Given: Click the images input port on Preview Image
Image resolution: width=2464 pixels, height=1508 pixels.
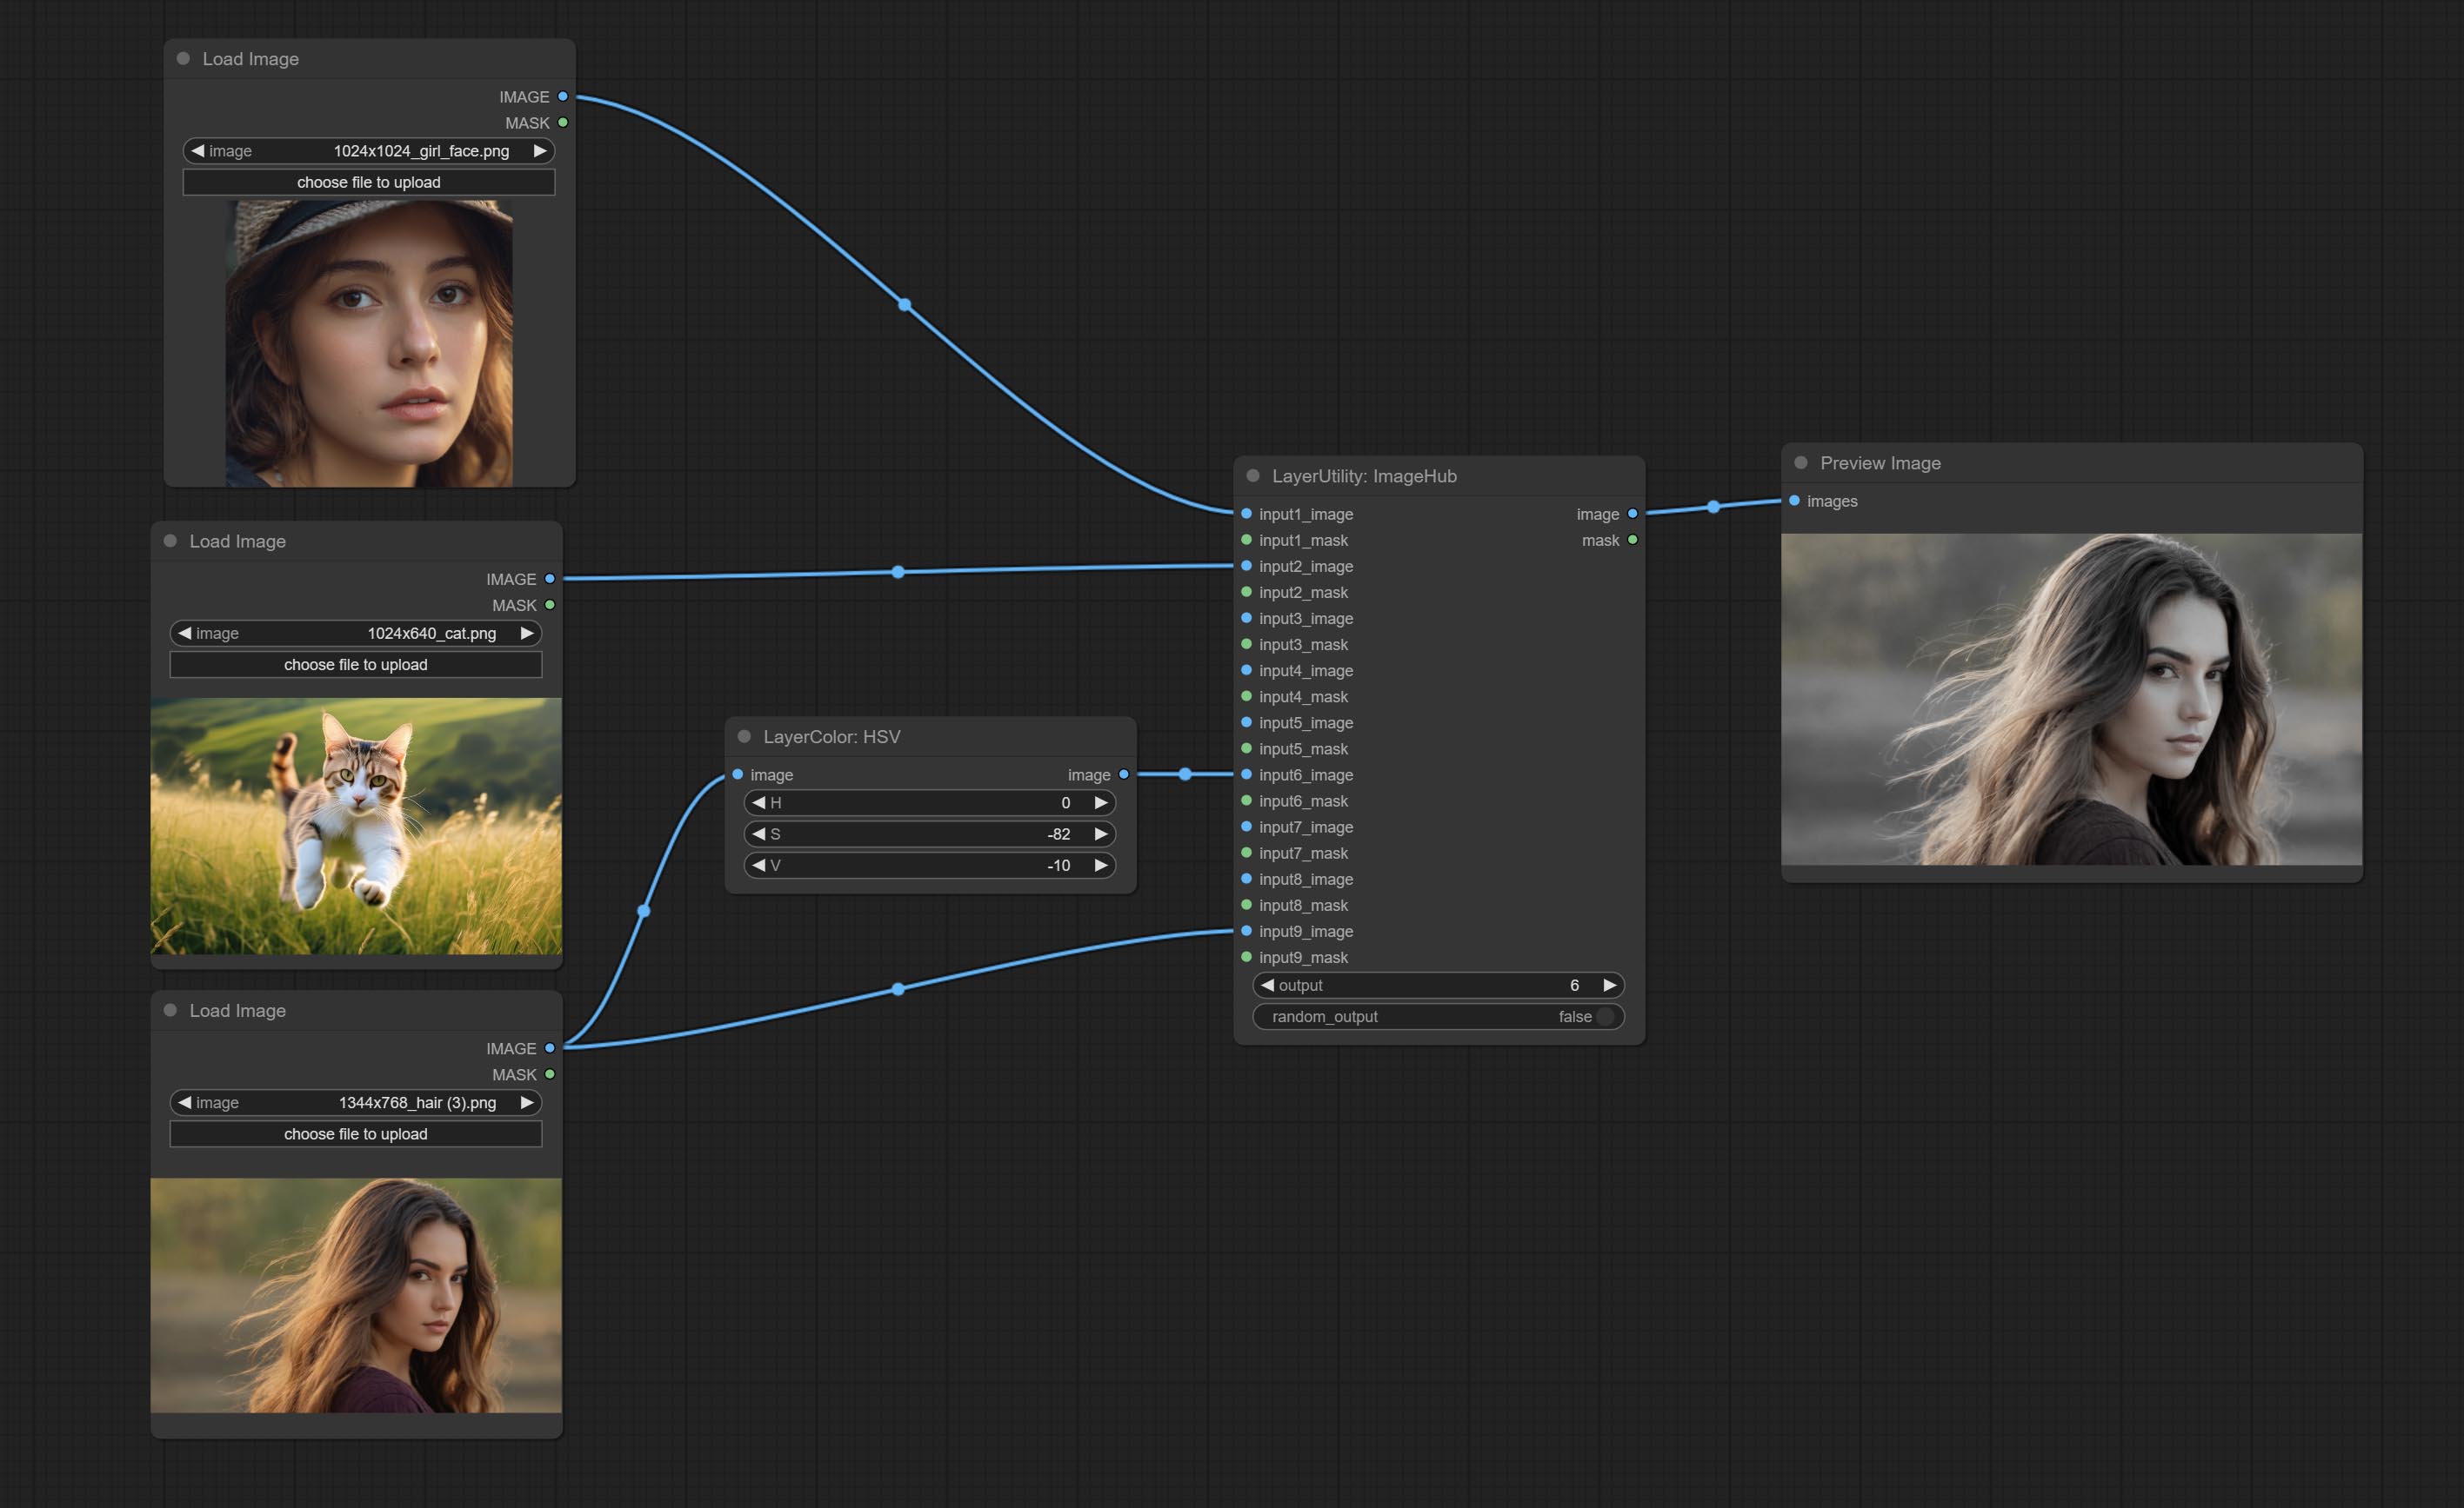Looking at the screenshot, I should click(x=1794, y=501).
